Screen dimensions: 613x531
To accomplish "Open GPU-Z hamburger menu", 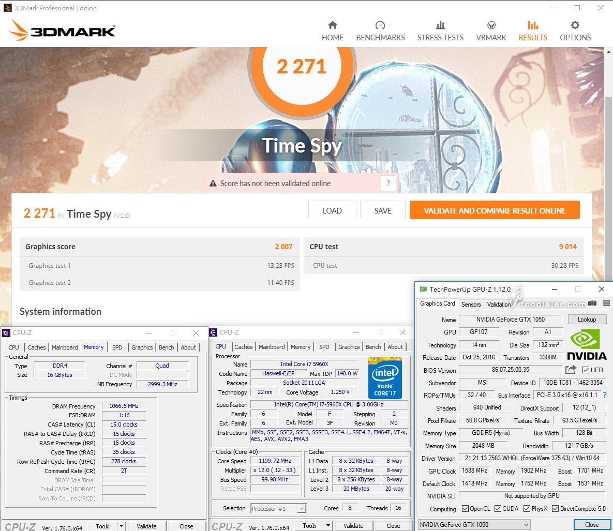I will 606,303.
